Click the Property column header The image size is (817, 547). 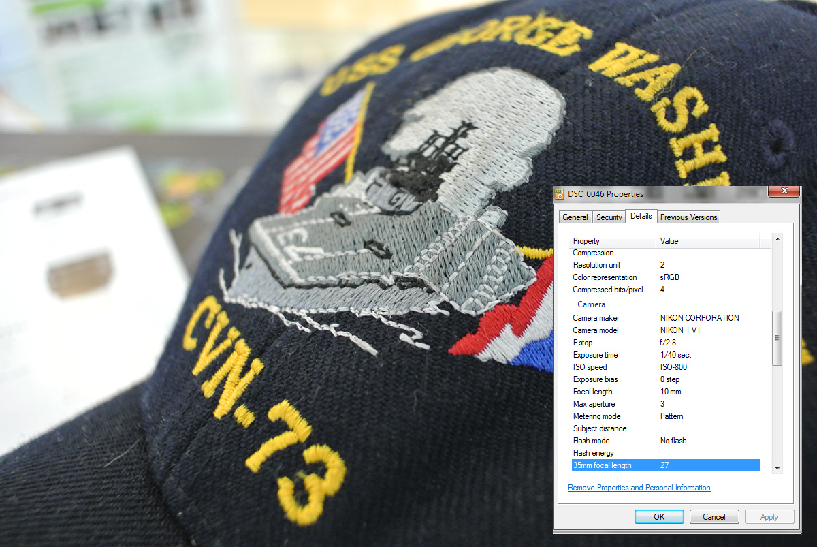[x=613, y=241]
